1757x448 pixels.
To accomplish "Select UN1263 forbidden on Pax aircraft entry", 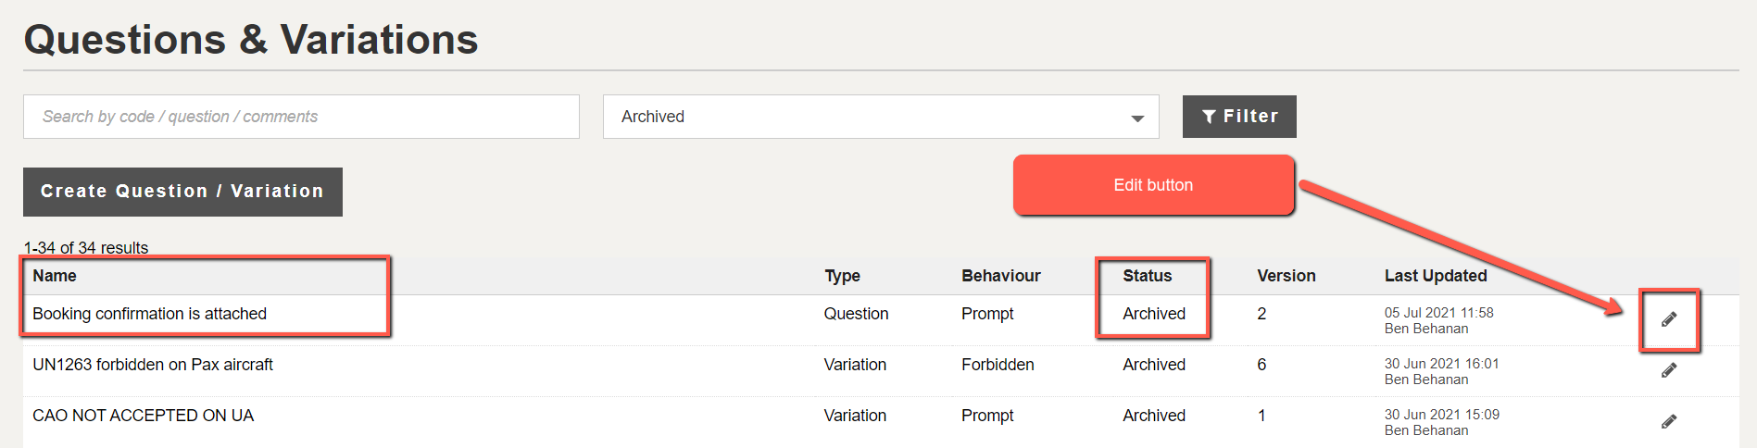I will (x=153, y=365).
